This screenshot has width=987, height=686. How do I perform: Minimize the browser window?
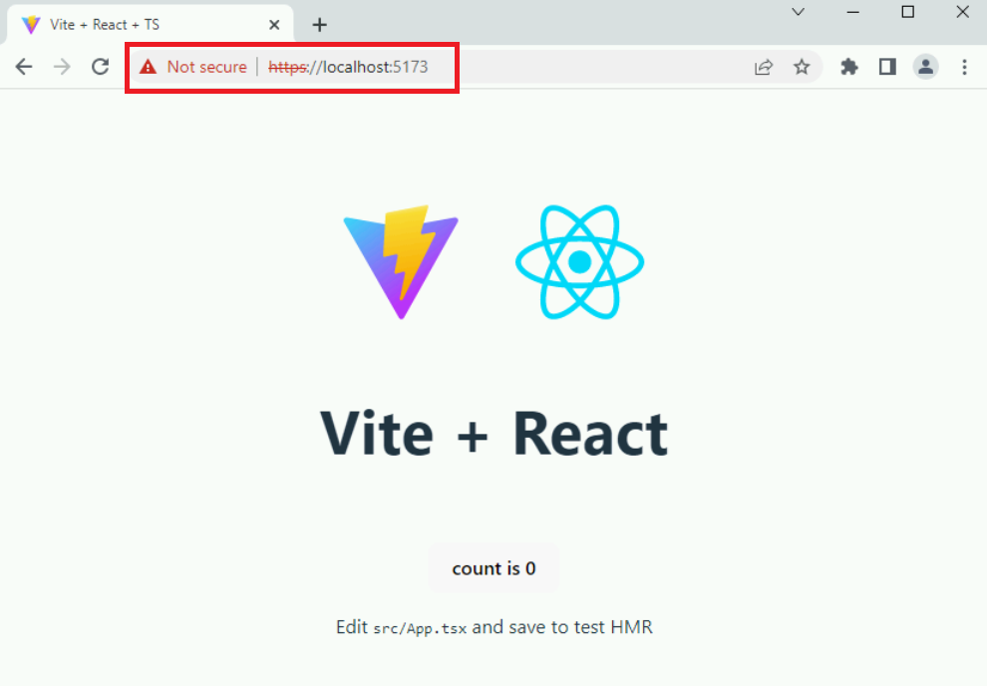[853, 12]
